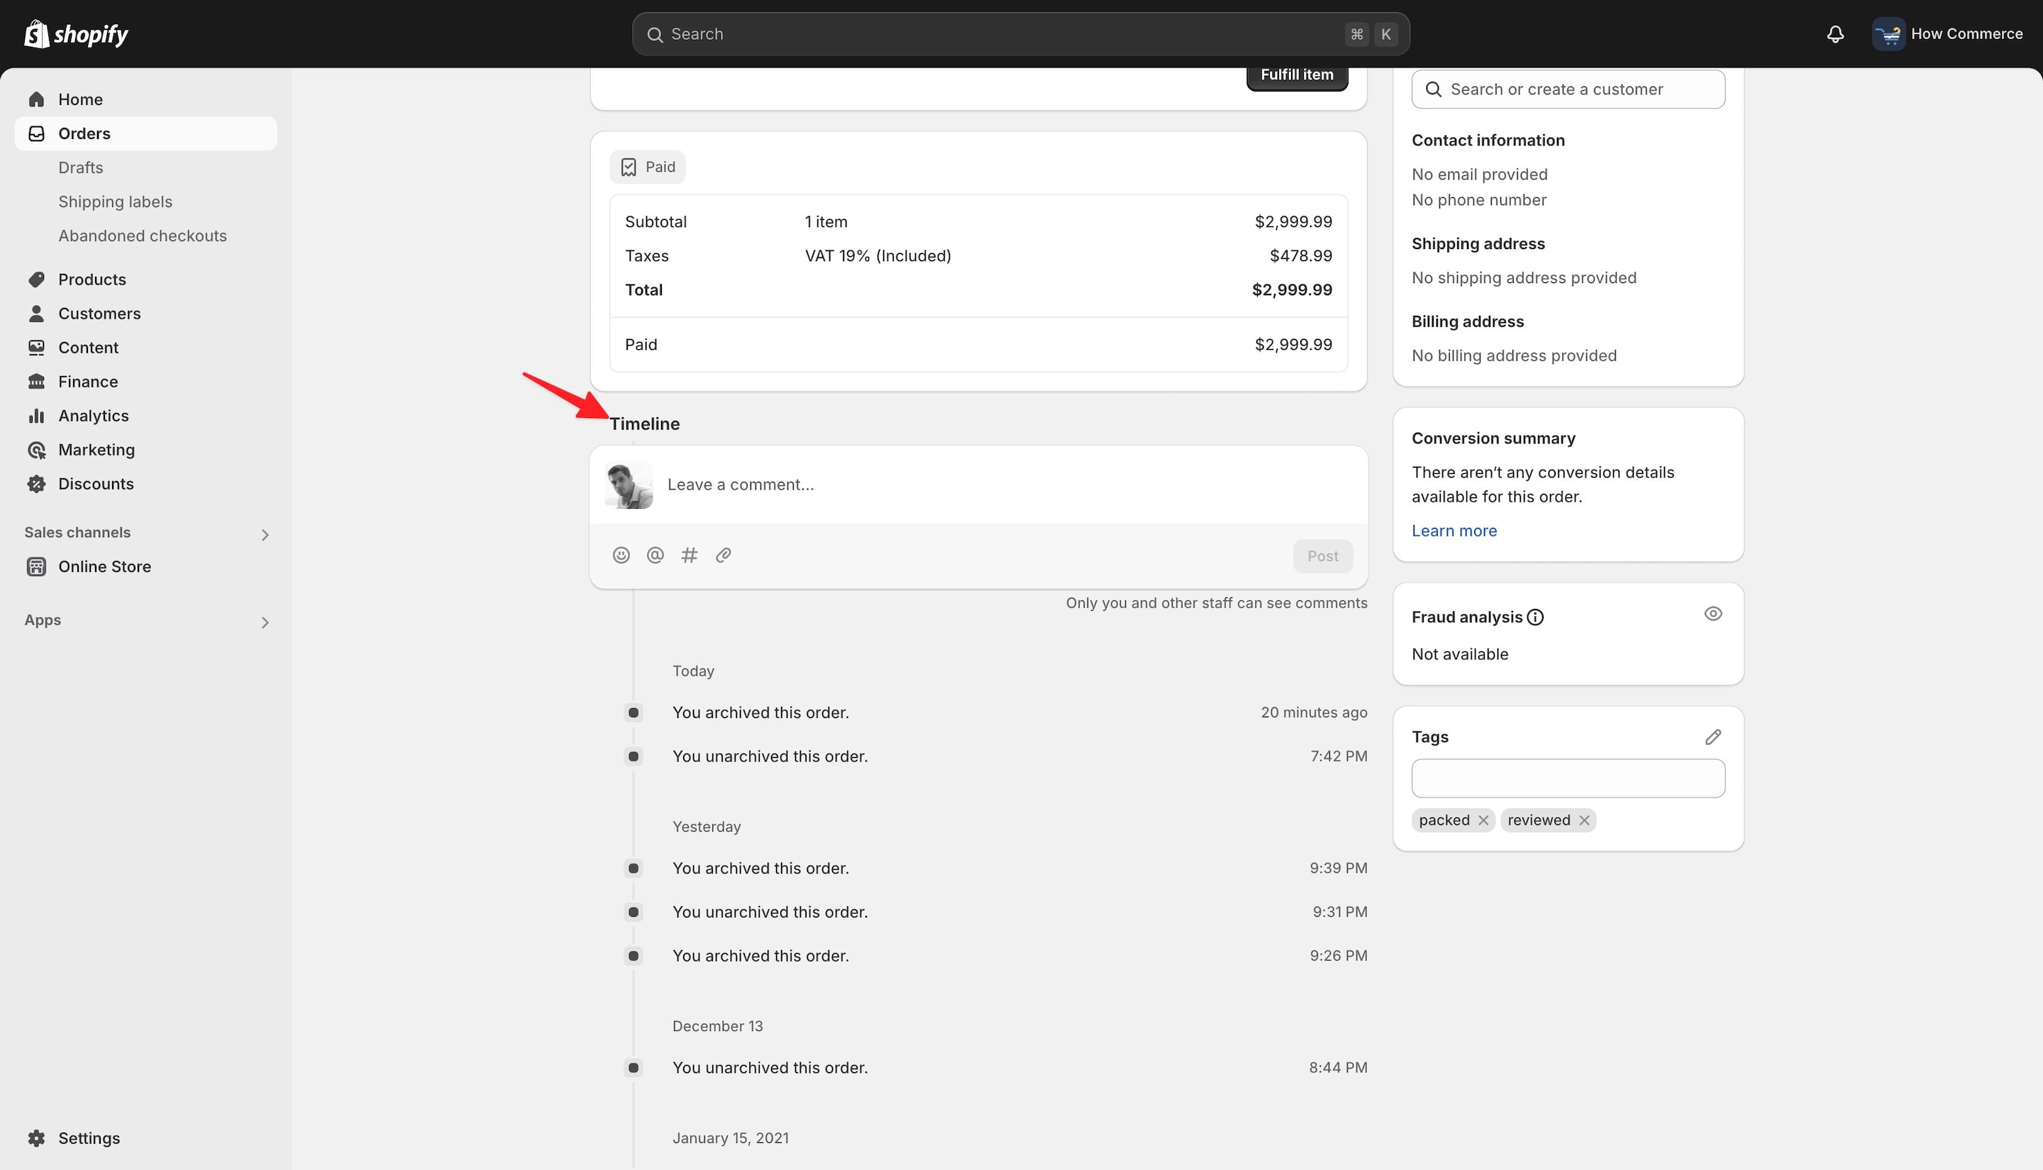
Task: Remove the reviewed tag
Action: point(1584,820)
